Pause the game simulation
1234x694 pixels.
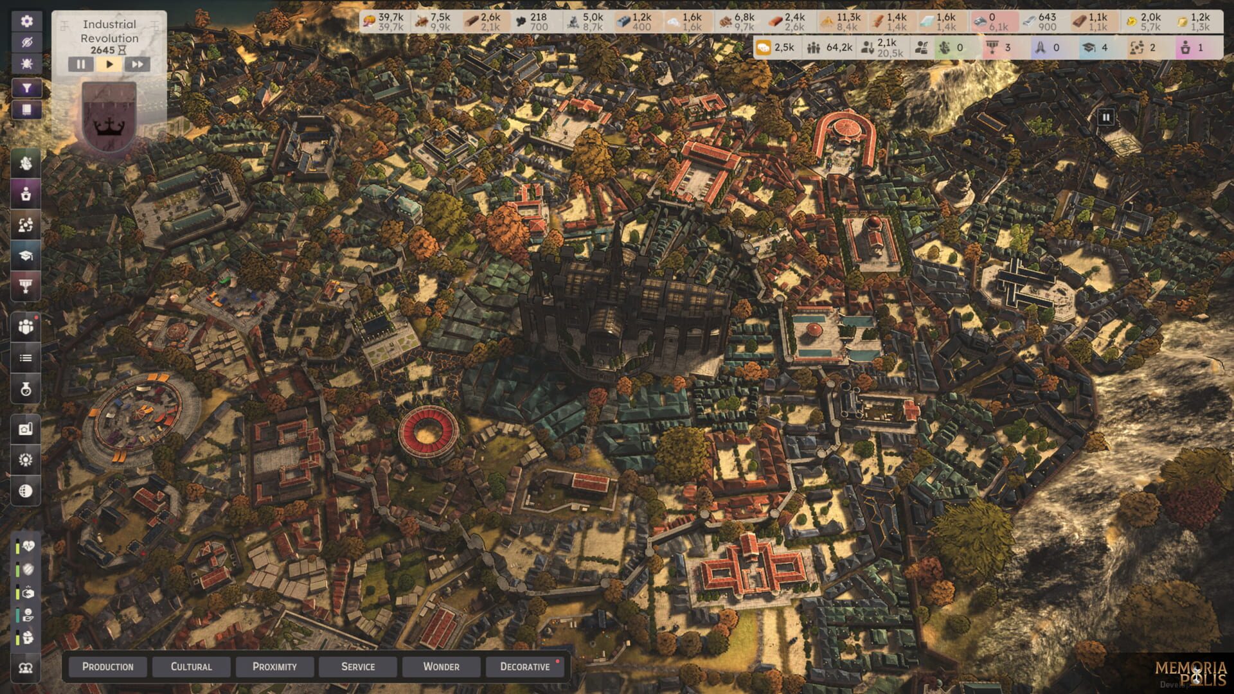(81, 64)
